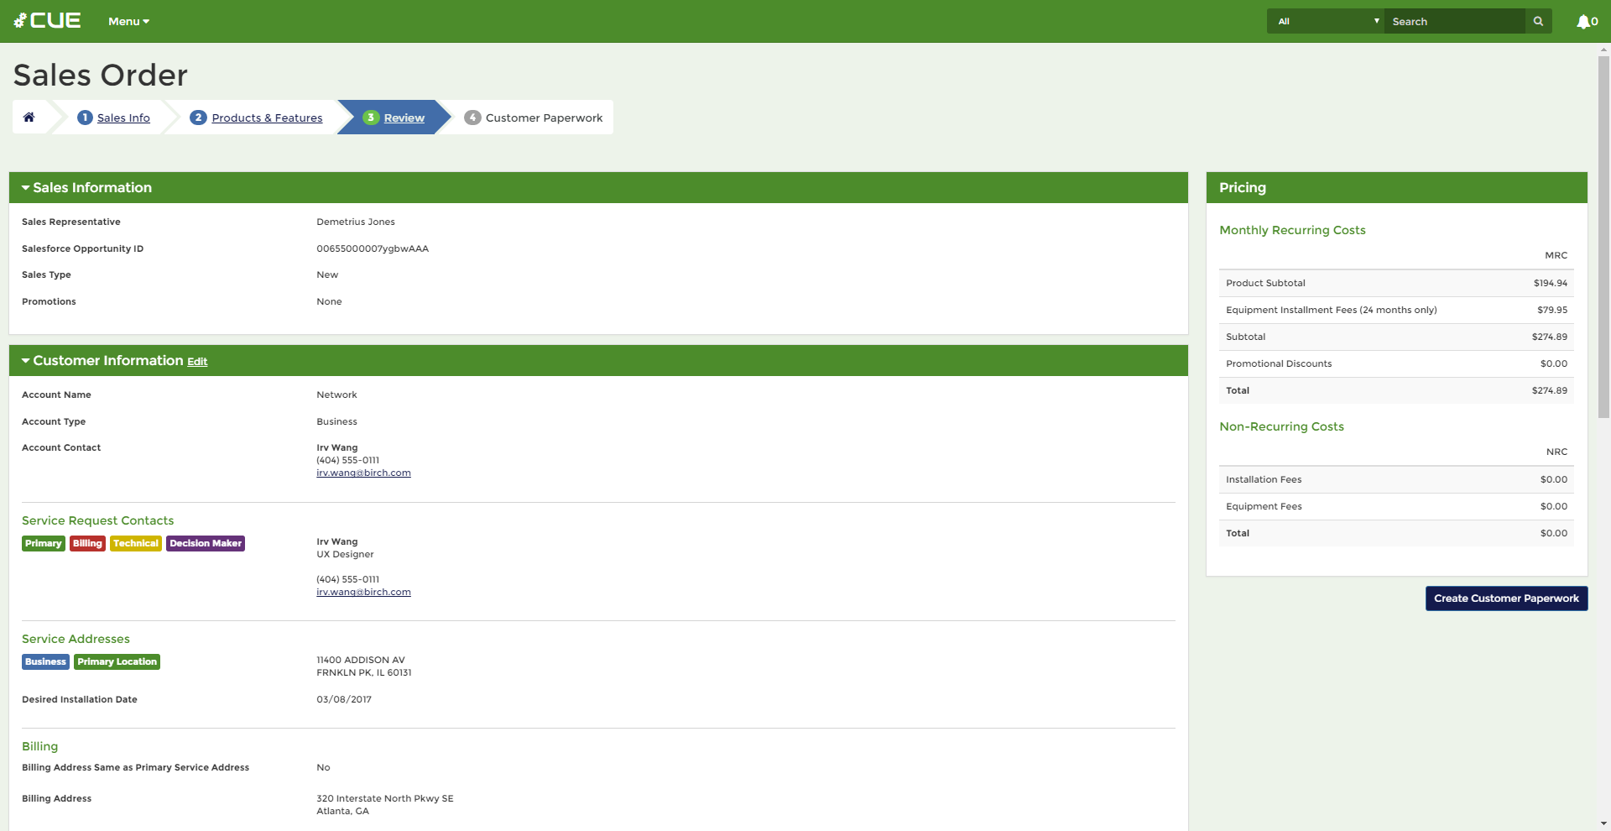Click step 3 circle for Review
The height and width of the screenshot is (831, 1611).
tap(371, 118)
